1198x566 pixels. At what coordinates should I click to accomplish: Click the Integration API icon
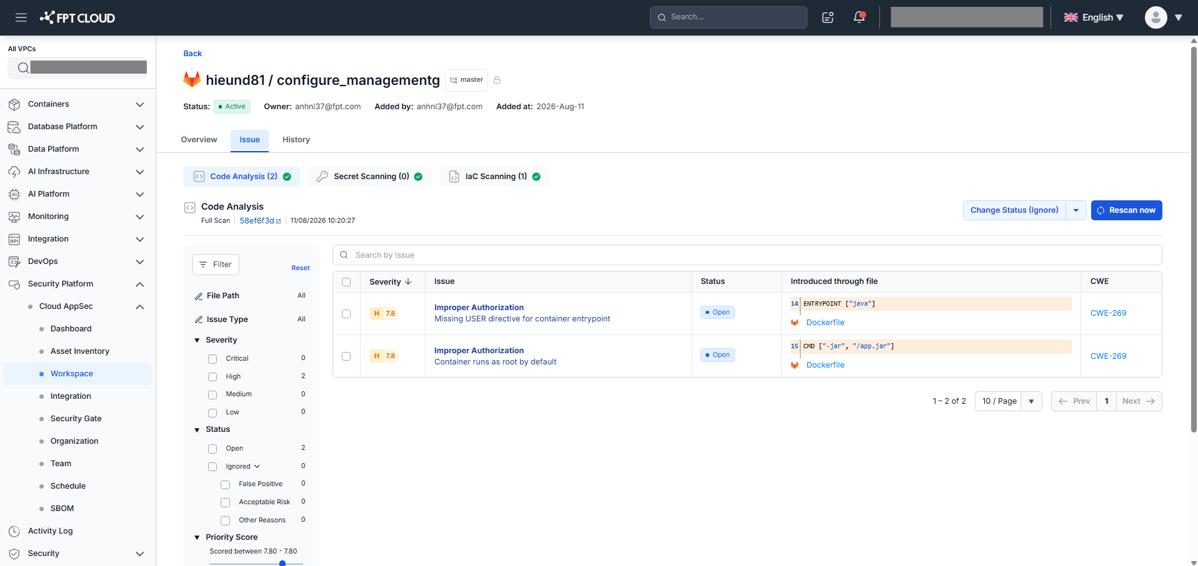pos(14,239)
